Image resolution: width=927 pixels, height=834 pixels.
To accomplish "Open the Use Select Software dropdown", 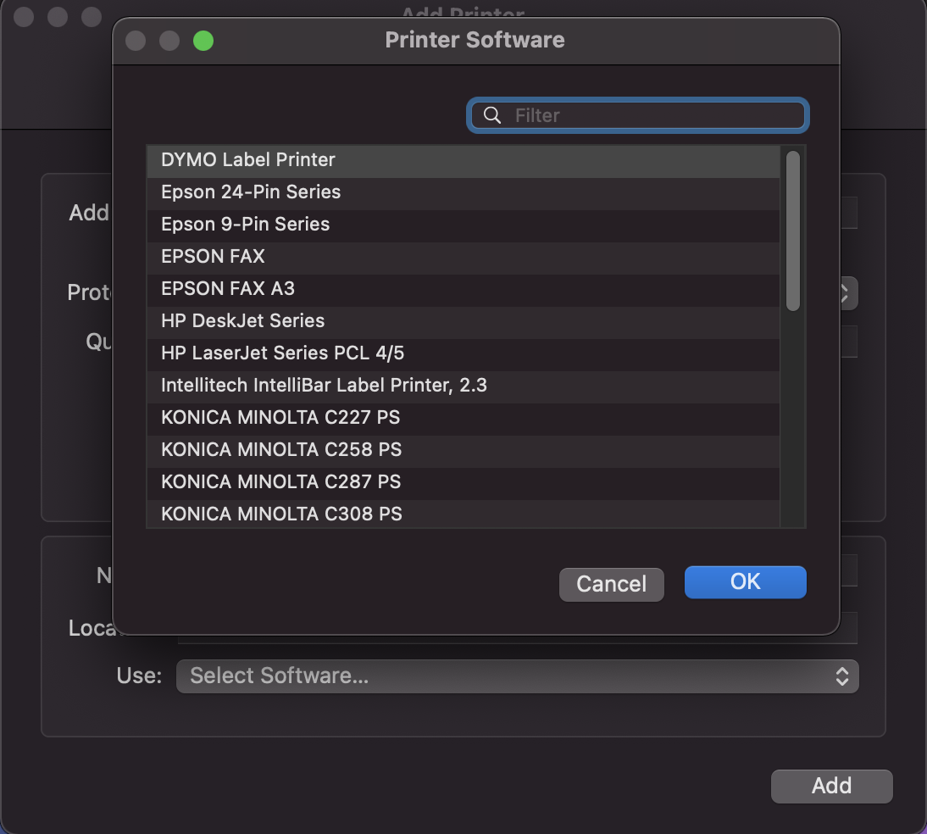I will [x=517, y=676].
